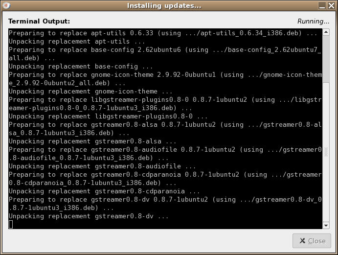Click the "Unpacking replacement gstreamer0.8-cdparanoia" line

(x=104, y=191)
